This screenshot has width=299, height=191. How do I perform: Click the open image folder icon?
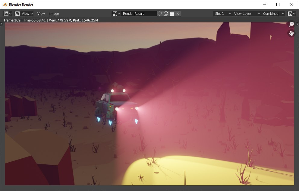tap(172, 14)
